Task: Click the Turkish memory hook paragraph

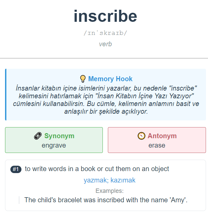Action: [106, 100]
